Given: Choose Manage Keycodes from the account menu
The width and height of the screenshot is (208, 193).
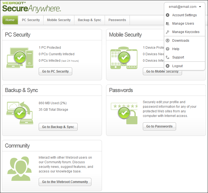Looking at the screenshot, I should (x=184, y=32).
